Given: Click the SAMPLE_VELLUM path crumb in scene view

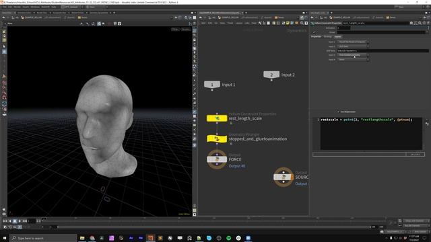Looking at the screenshot, I should 32,17.
